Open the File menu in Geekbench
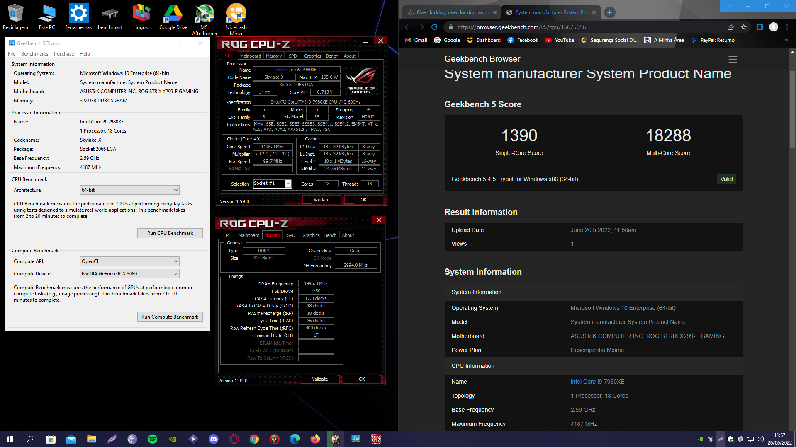Screen dimensions: 796x447 (12, 54)
